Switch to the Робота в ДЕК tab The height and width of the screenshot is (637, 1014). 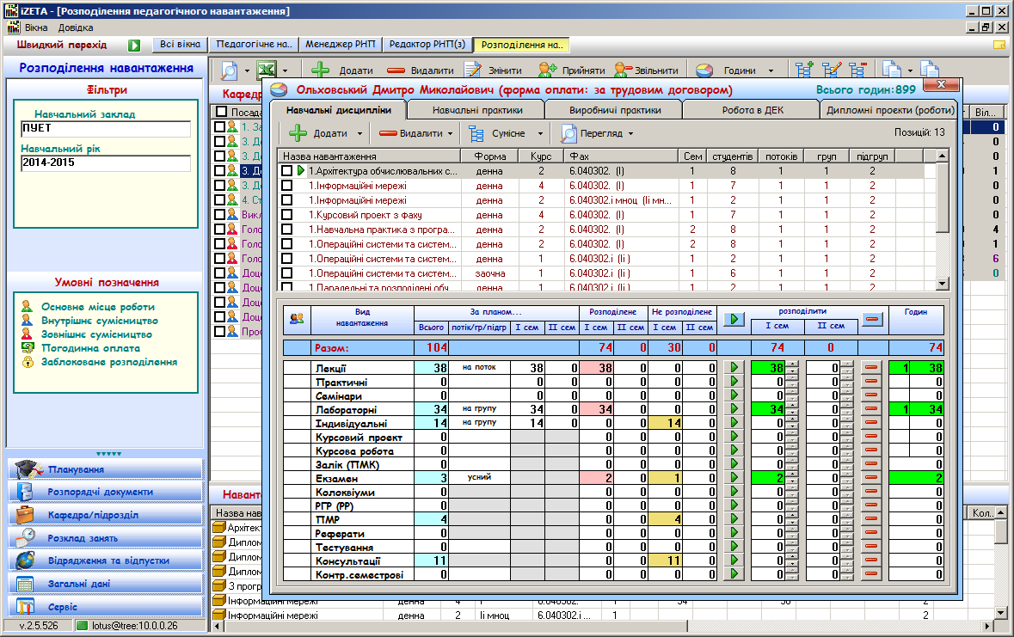coord(753,110)
